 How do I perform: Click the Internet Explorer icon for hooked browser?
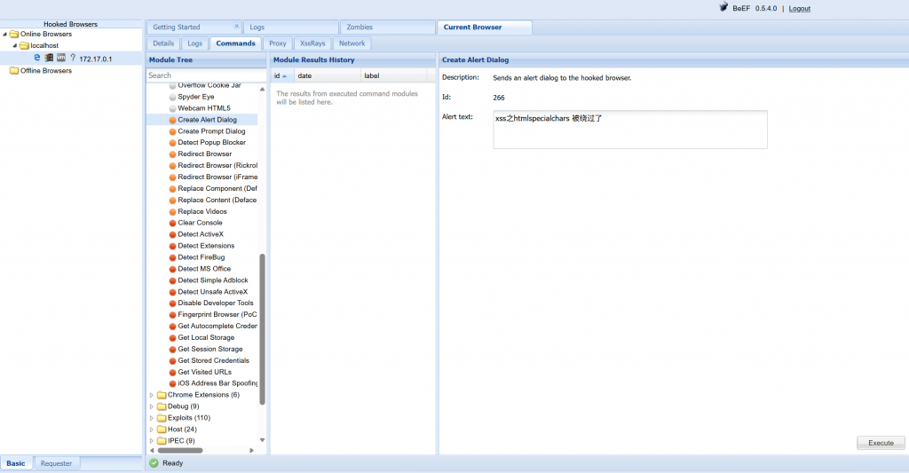point(37,58)
